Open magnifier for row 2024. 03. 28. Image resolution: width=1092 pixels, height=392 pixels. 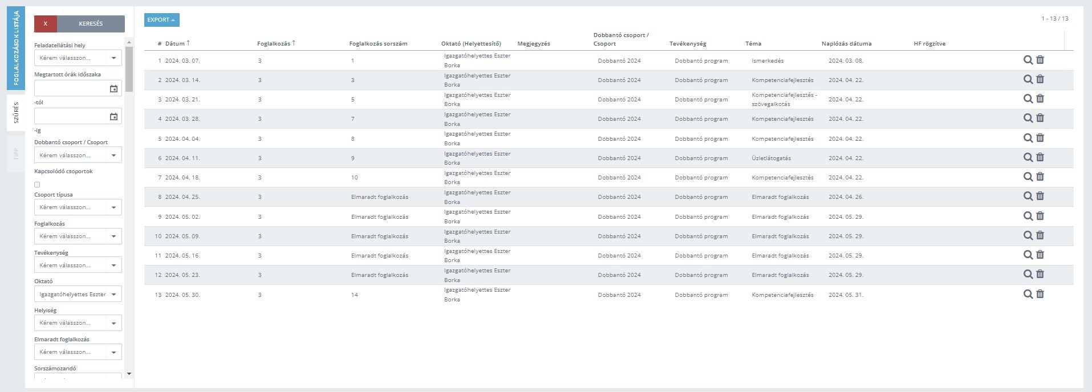pyautogui.click(x=1028, y=118)
